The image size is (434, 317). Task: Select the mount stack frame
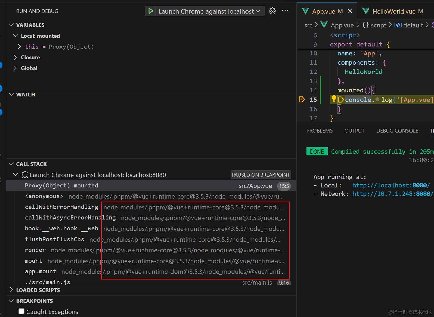[x=151, y=261]
